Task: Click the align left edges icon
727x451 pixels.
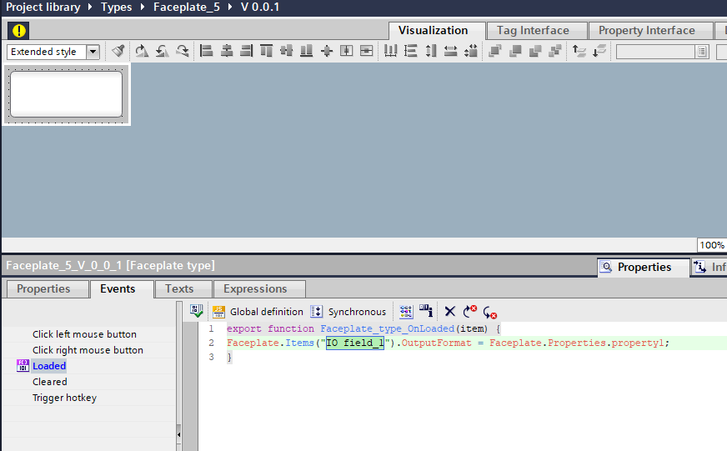Action: click(207, 51)
